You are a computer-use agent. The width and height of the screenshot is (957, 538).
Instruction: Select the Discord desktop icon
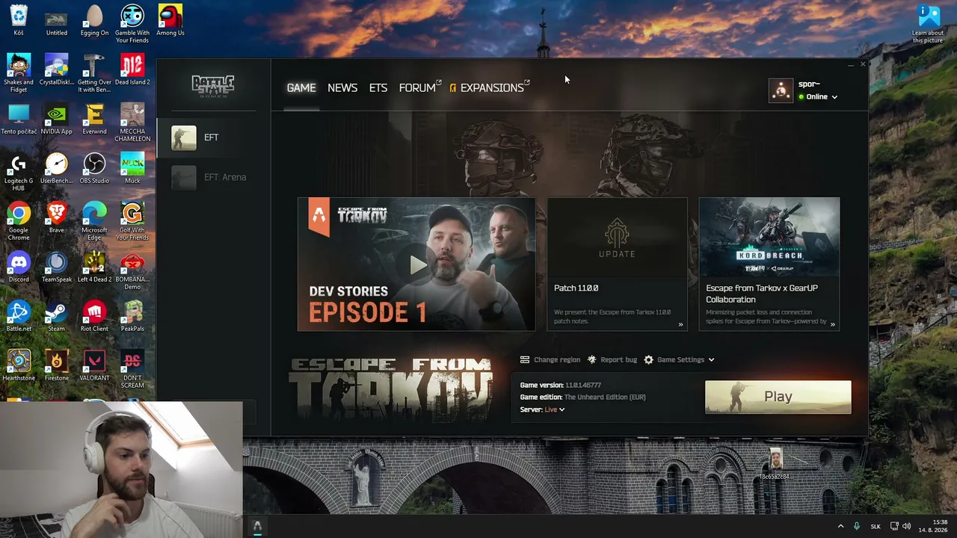coord(19,267)
